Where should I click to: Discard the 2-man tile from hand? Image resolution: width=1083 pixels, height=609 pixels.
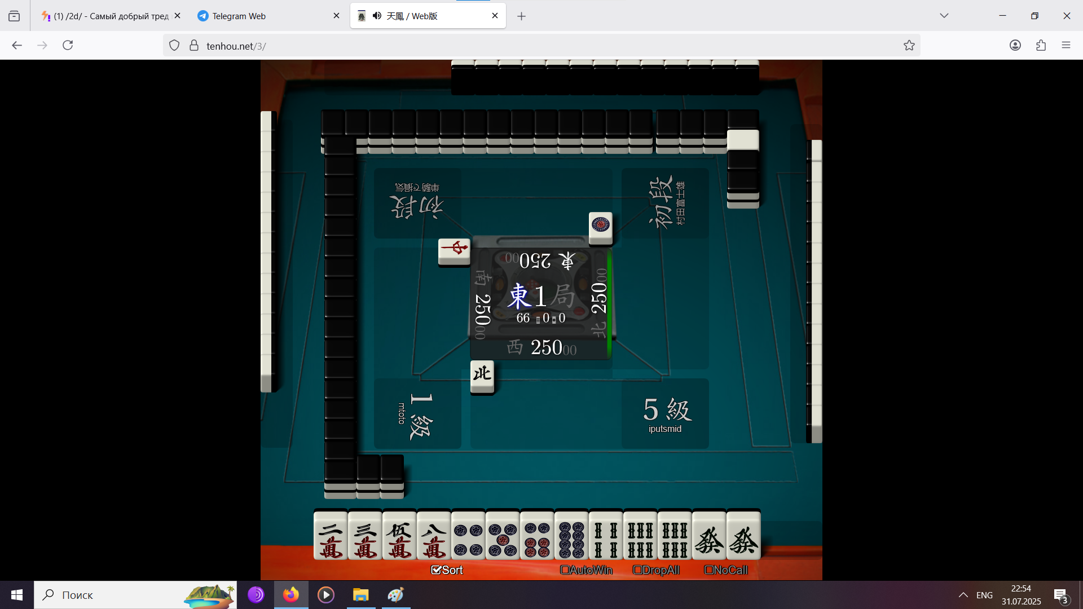pos(331,536)
